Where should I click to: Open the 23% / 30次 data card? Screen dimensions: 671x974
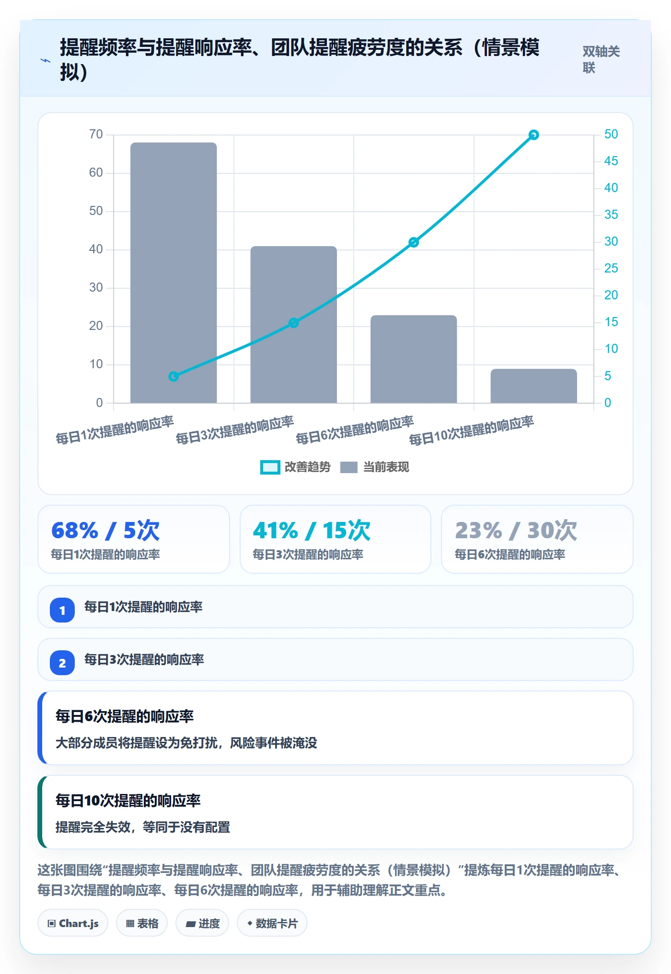537,539
